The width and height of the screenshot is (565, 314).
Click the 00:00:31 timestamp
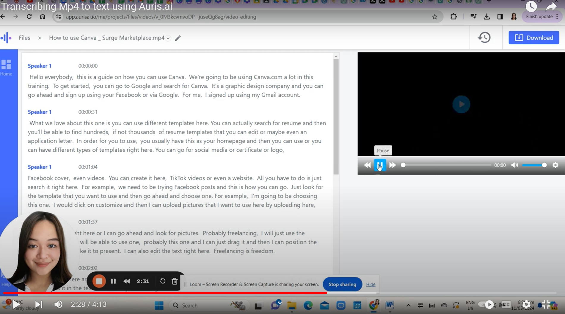pyautogui.click(x=88, y=112)
